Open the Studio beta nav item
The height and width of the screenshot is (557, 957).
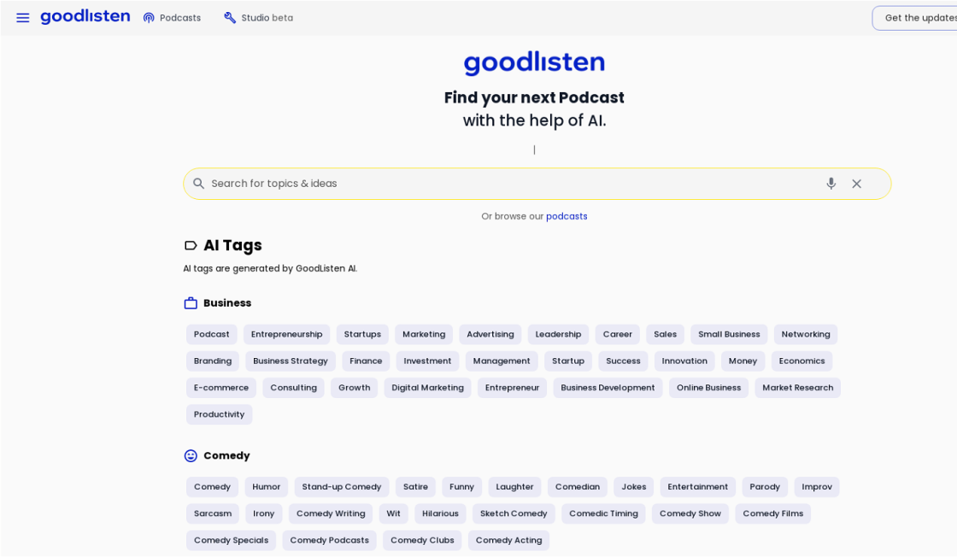tap(258, 18)
